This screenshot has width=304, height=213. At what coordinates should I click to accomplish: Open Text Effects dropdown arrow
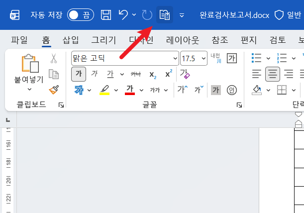(x=89, y=90)
